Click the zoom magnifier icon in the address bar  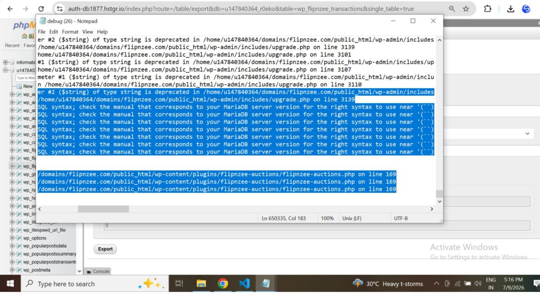pyautogui.click(x=452, y=9)
